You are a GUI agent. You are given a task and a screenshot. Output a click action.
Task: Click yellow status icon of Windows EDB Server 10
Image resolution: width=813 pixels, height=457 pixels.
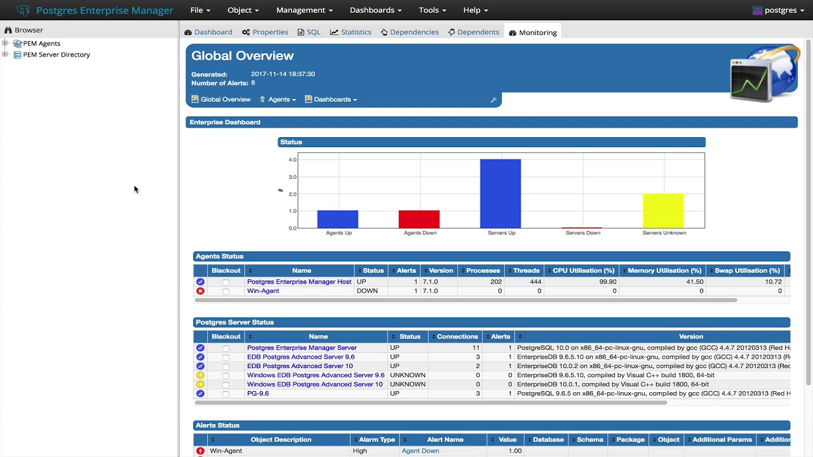tap(201, 385)
